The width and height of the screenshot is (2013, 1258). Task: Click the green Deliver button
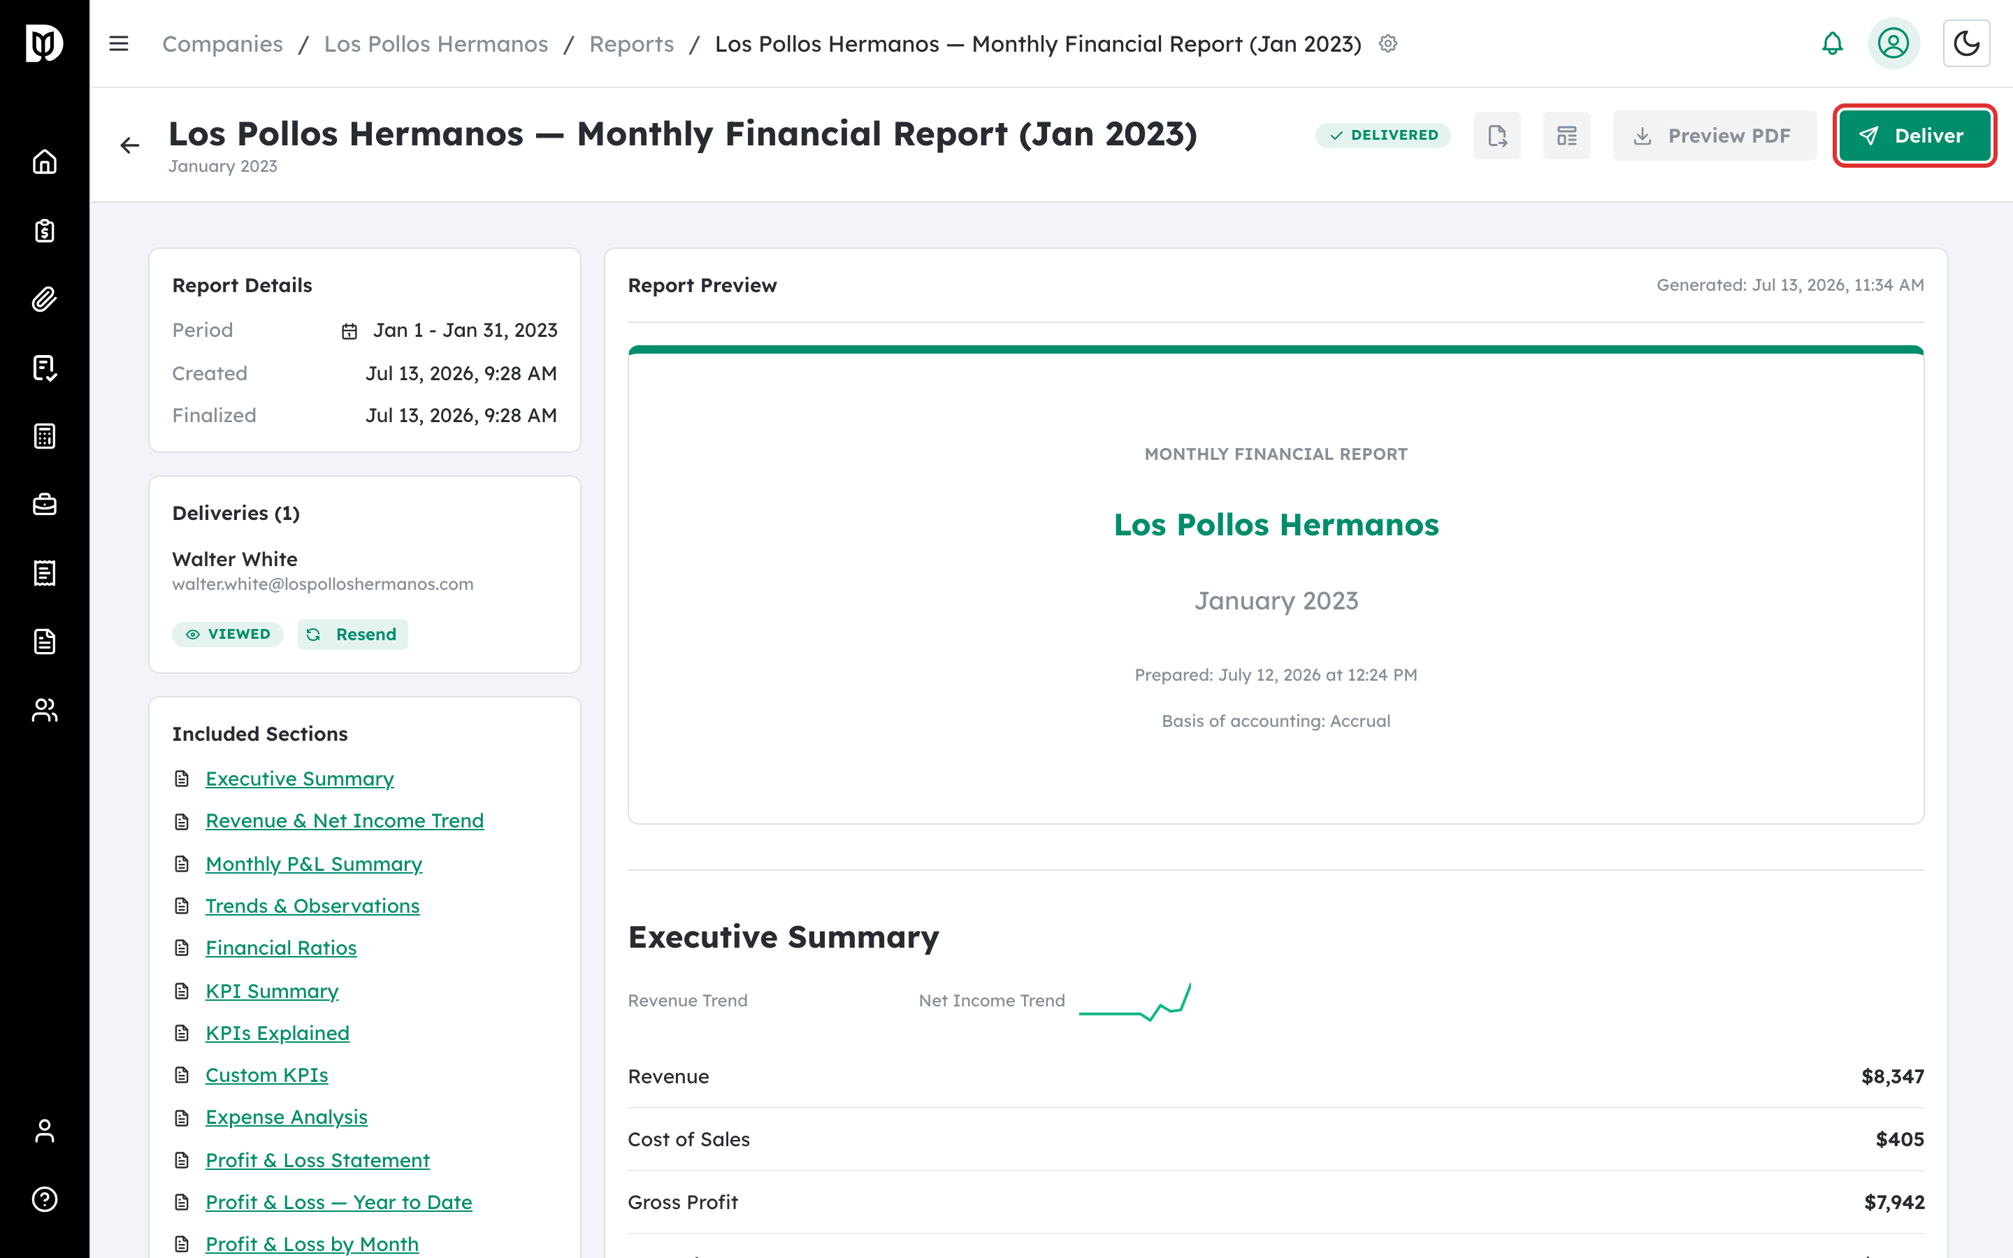(1914, 136)
